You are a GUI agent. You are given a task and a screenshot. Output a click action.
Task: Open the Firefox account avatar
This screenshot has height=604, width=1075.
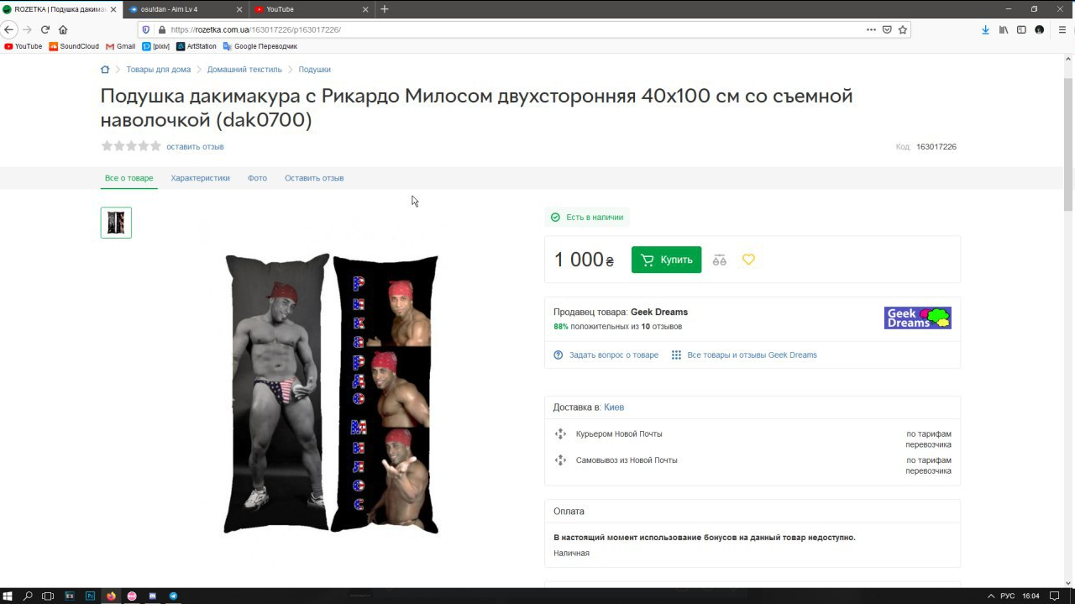click(x=1039, y=29)
